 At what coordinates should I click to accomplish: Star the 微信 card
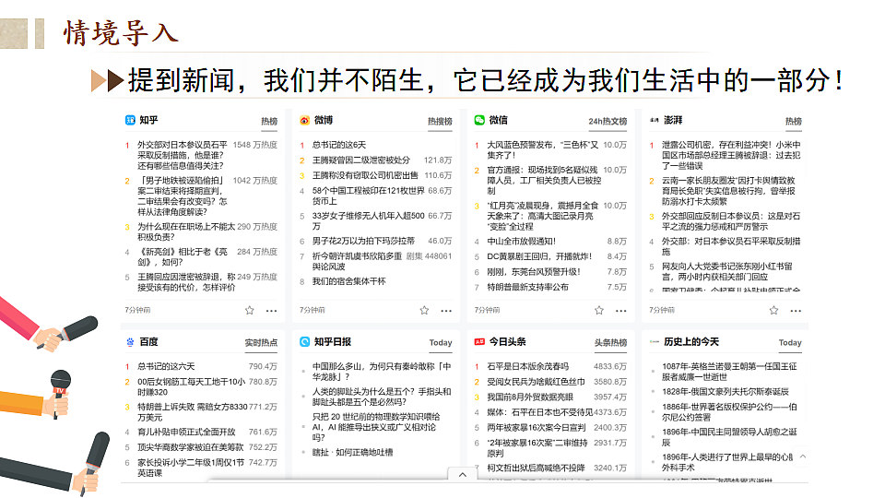point(599,310)
